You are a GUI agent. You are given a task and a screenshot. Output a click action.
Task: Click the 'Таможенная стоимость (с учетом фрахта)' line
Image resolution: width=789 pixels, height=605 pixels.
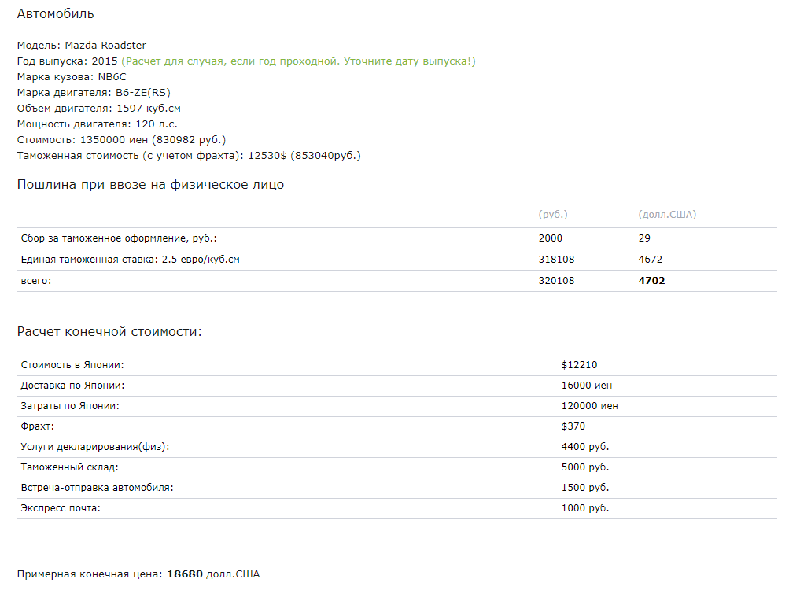(189, 156)
